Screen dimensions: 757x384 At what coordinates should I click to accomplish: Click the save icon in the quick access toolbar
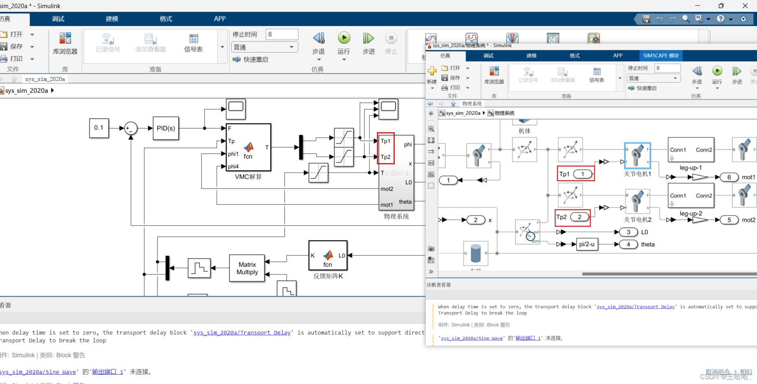[646, 19]
